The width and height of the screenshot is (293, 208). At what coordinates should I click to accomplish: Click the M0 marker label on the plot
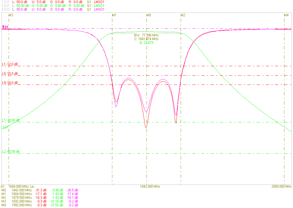coord(149,15)
